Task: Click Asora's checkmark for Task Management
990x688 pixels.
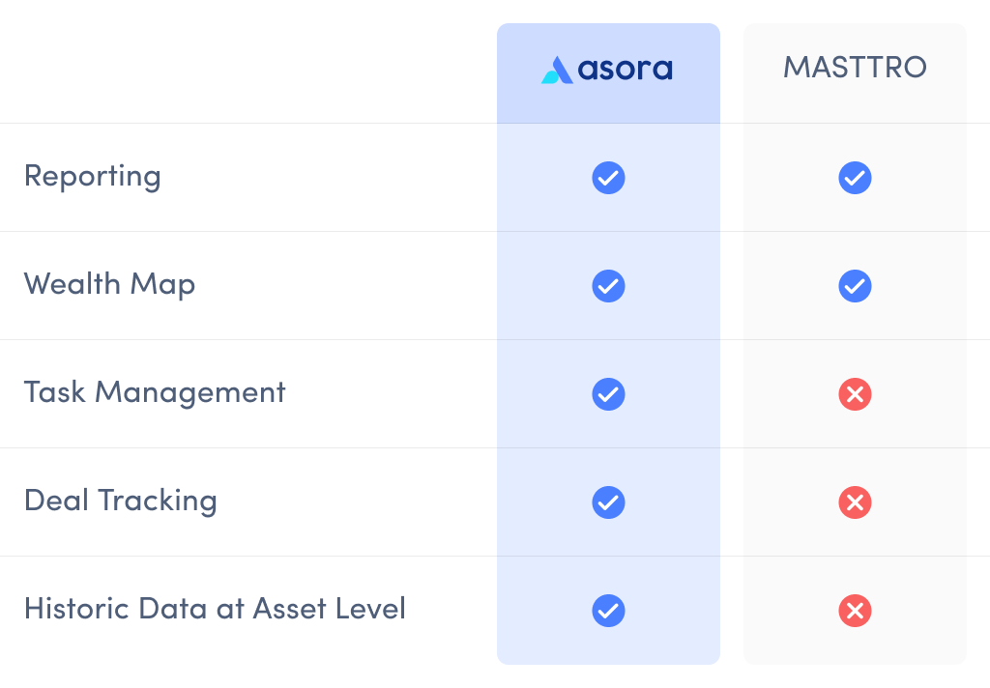Action: click(x=609, y=394)
